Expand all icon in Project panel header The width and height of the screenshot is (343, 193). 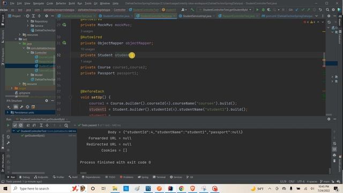click(x=33, y=16)
